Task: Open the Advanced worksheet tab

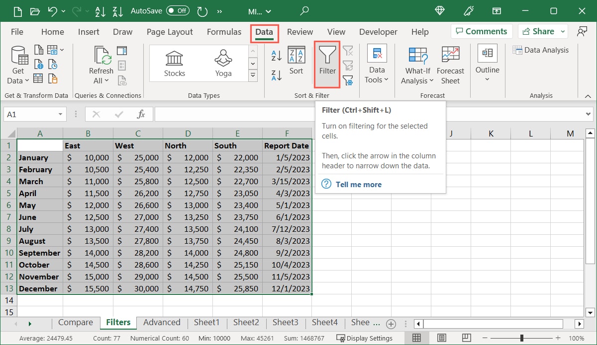Action: click(162, 322)
